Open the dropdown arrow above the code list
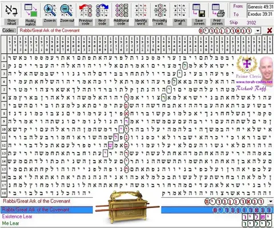The width and height of the screenshot is (274, 228). pos(271,201)
